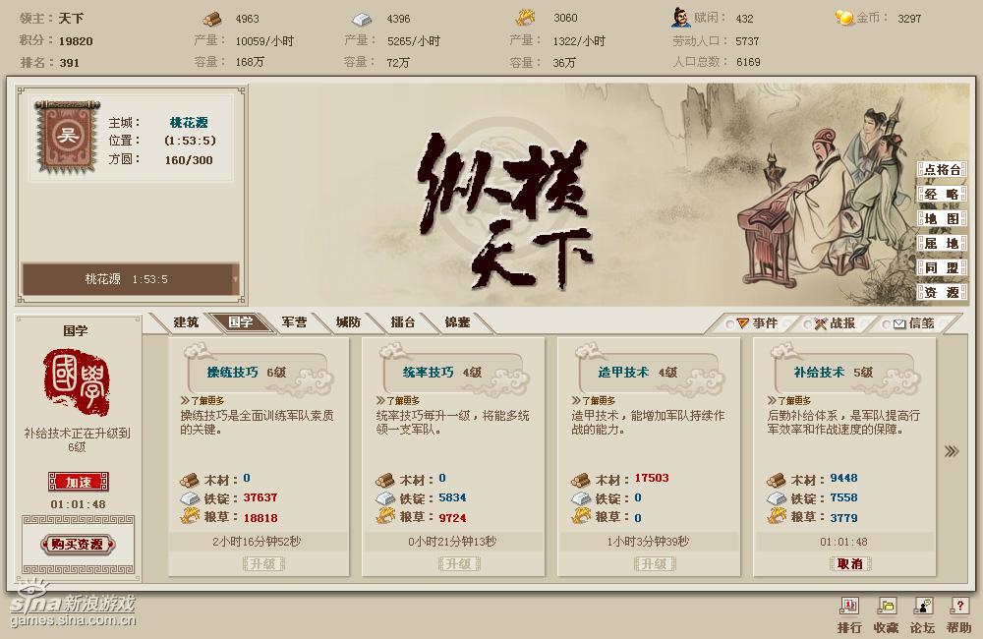Image resolution: width=983 pixels, height=639 pixels.
Task: Switch to the 建筑 buildings tab
Action: click(186, 322)
